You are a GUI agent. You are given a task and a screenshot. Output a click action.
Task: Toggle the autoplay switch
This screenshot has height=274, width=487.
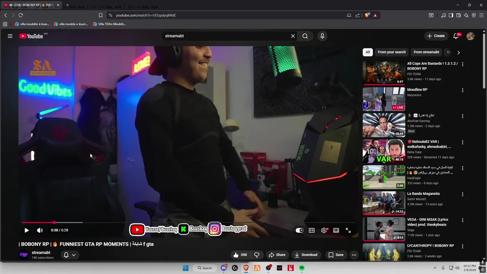tap(299, 230)
